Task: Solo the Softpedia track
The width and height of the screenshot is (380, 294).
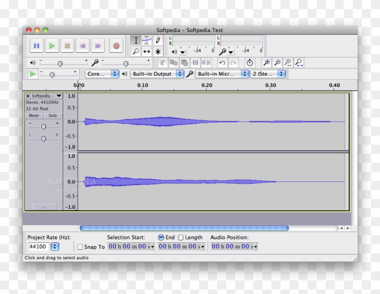Action: coord(52,116)
